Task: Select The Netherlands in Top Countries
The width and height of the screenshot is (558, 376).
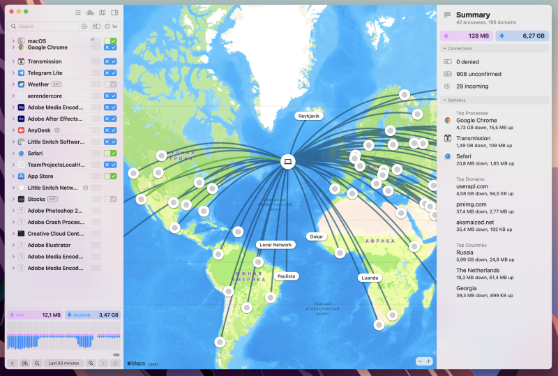Action: coord(478,270)
